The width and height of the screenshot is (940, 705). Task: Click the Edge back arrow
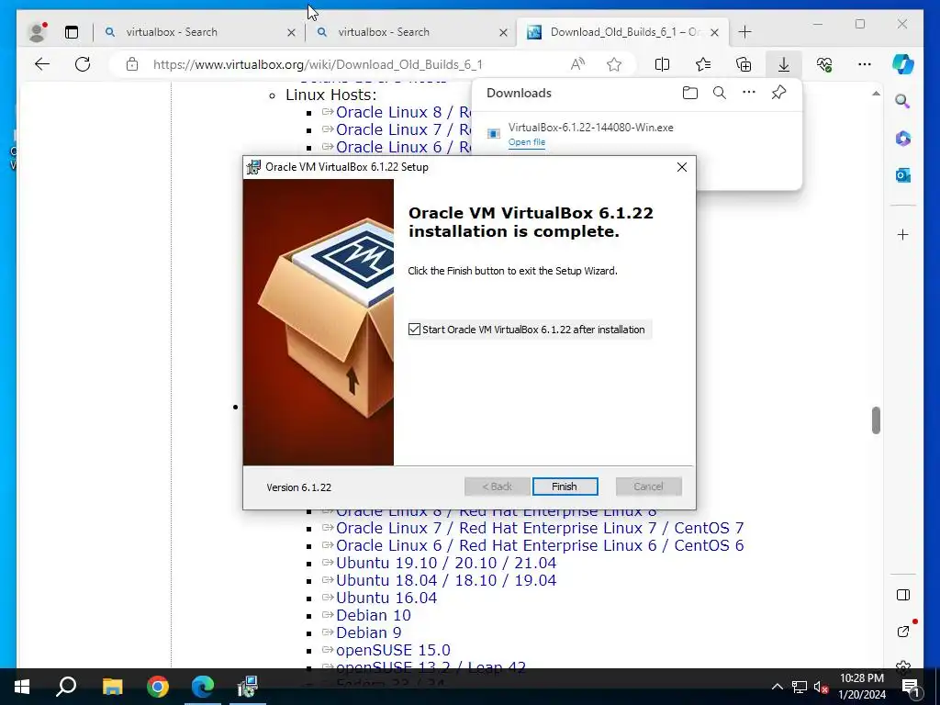click(x=42, y=64)
